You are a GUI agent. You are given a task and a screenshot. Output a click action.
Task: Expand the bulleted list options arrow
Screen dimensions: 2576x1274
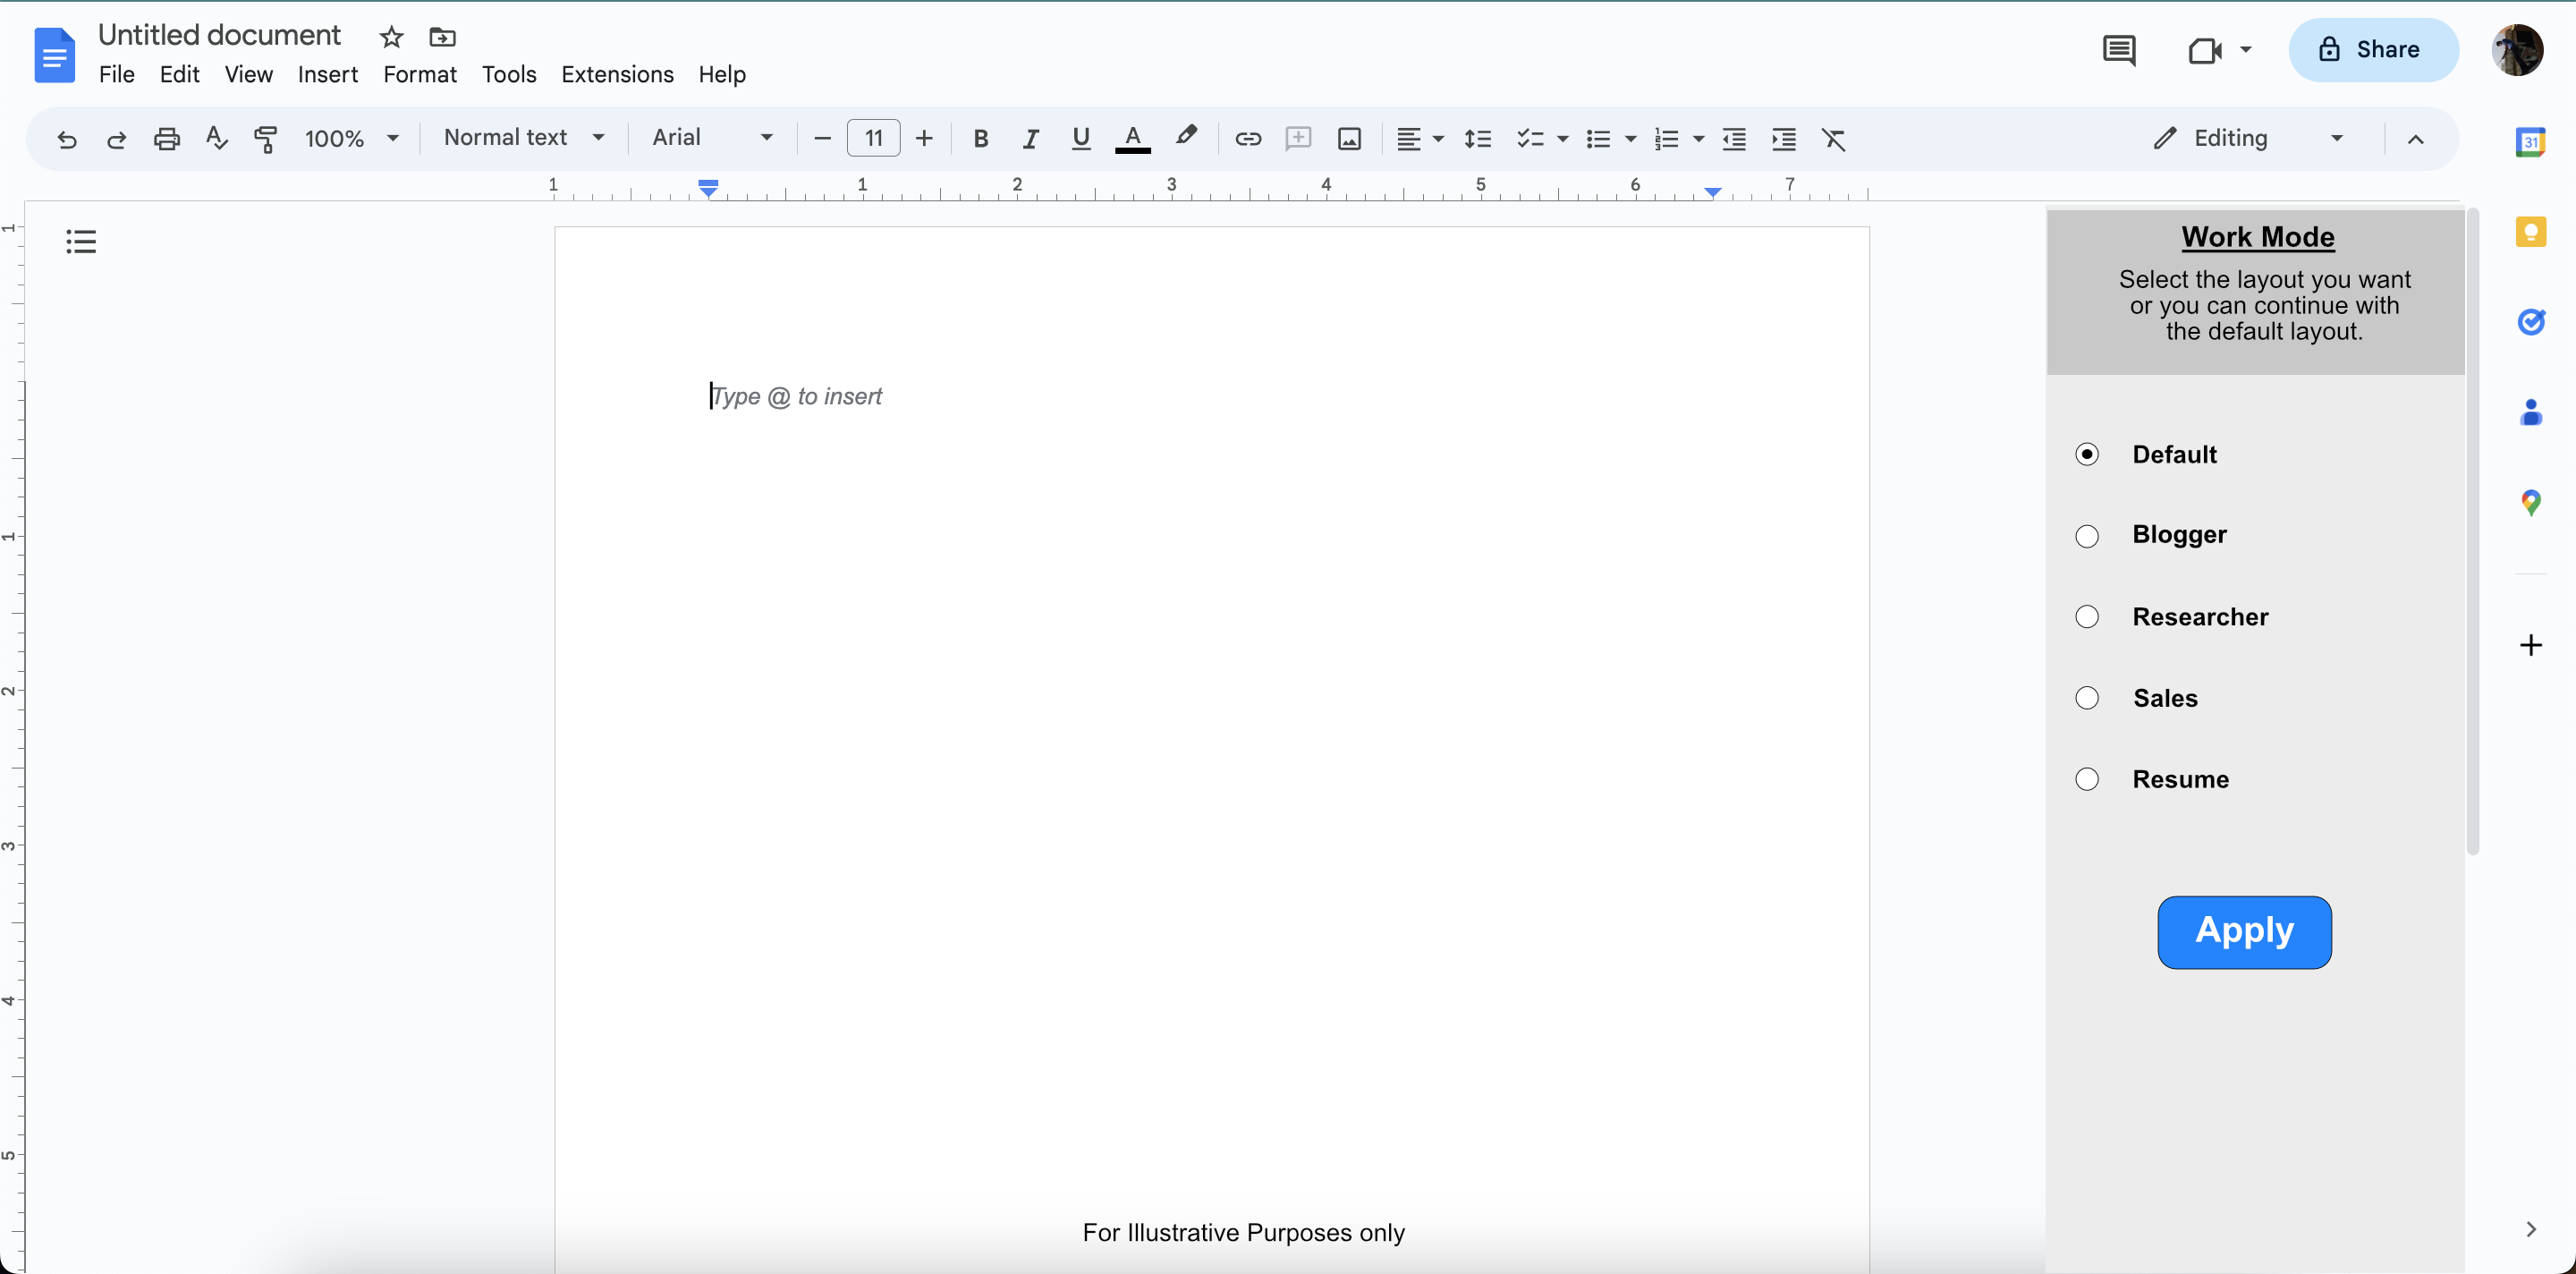tap(1630, 139)
